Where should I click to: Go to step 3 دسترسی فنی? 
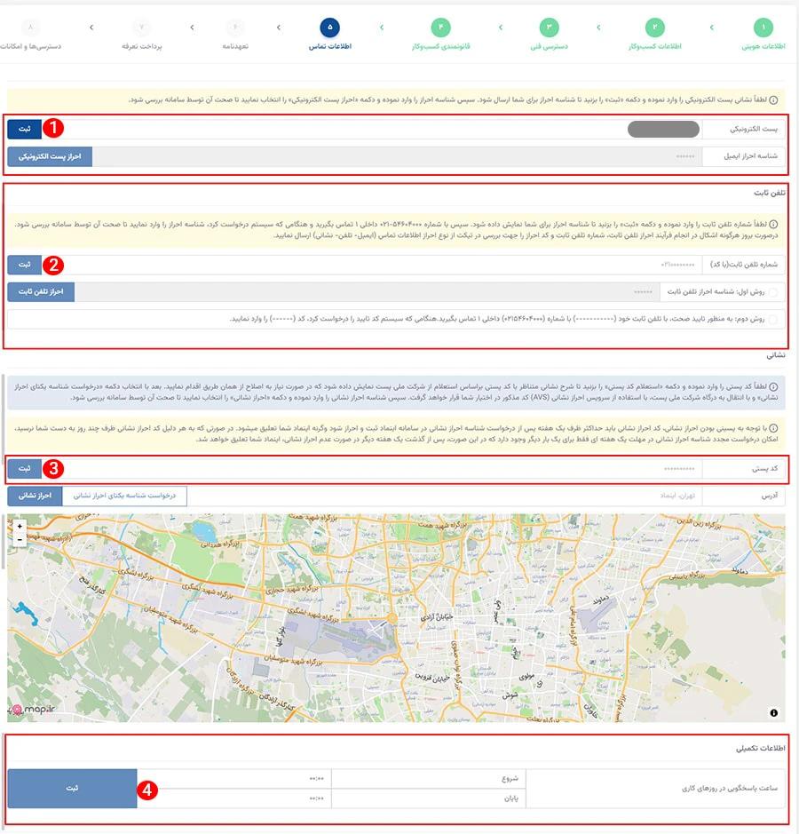pos(550,35)
